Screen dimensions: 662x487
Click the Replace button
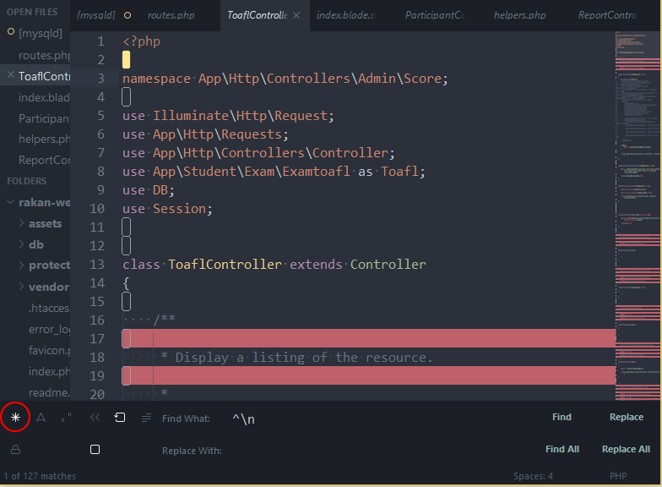tap(627, 418)
